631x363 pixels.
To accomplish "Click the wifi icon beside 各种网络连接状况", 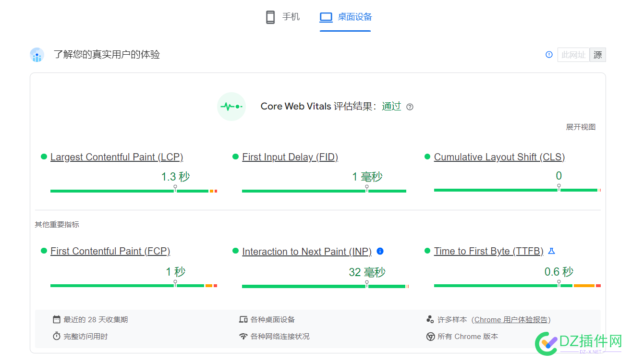I will 243,337.
